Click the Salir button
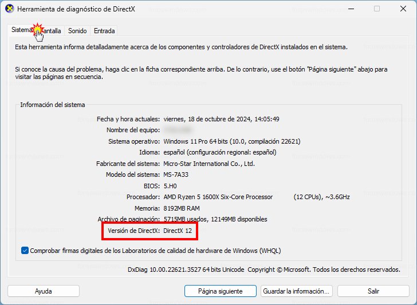The image size is (417, 305). tap(373, 291)
